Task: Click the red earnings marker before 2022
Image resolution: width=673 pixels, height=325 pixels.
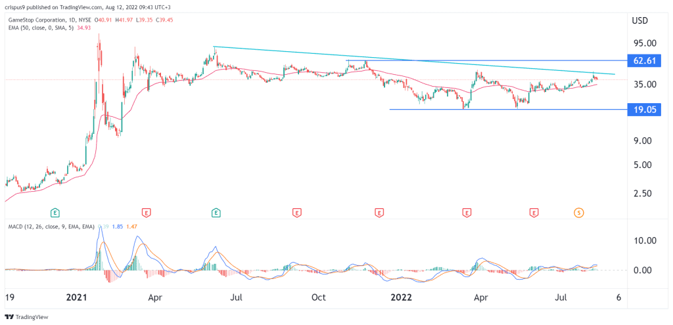Action: 379,212
